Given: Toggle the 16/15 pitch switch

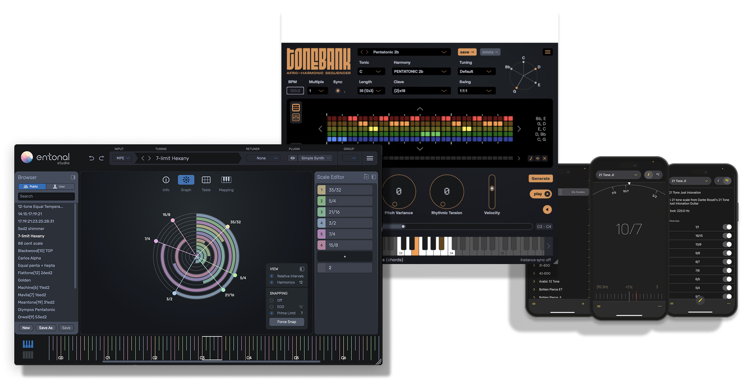Looking at the screenshot, I should click(727, 236).
